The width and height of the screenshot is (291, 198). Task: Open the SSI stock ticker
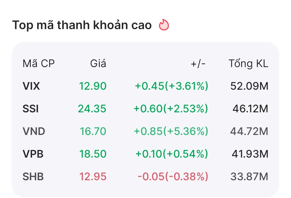click(x=30, y=109)
